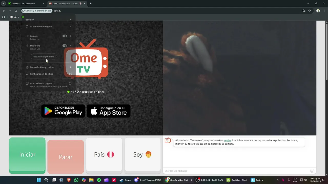
Task: Open Spotify from the taskbar
Action: 99,180
